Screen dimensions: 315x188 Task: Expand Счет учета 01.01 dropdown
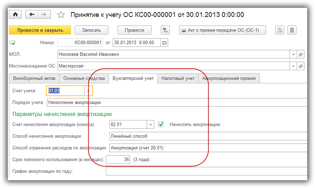coord(88,91)
